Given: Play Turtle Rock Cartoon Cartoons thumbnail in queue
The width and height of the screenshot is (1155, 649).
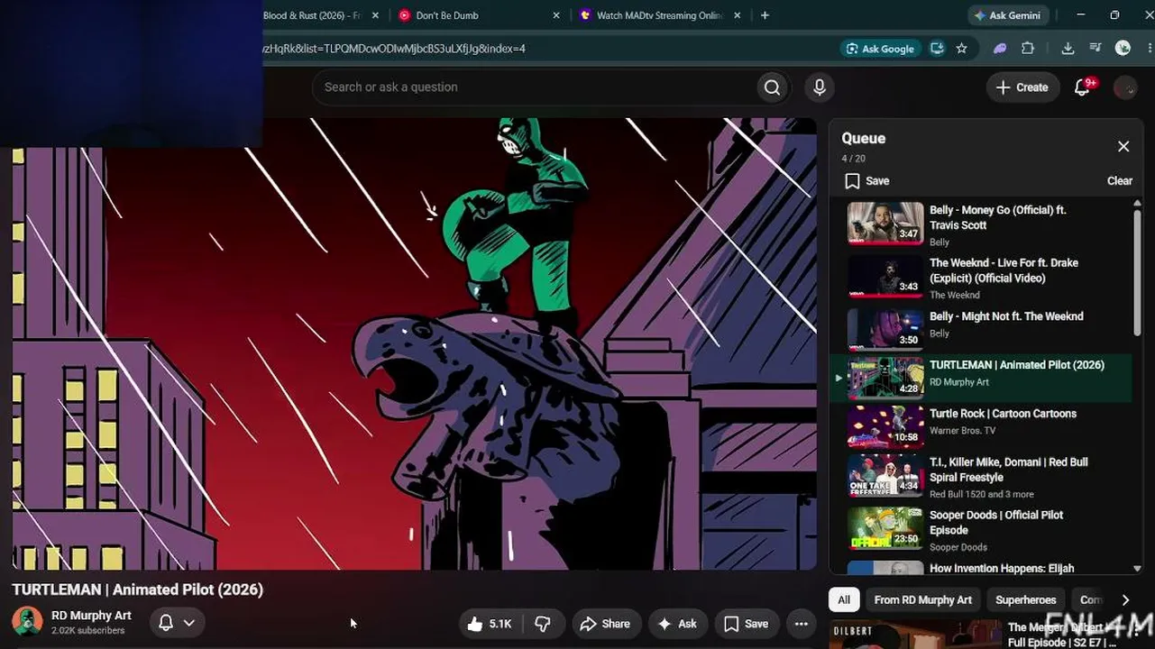Looking at the screenshot, I should click(885, 427).
